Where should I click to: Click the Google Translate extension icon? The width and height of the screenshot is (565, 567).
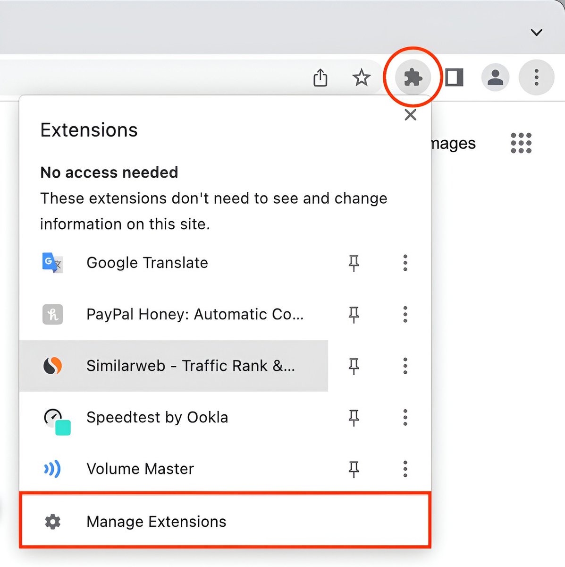tap(52, 263)
